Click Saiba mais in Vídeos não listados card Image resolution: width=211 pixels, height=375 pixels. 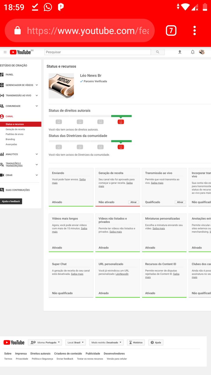point(116,232)
